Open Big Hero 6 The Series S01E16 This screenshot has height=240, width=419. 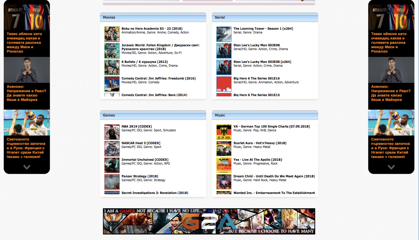(257, 78)
